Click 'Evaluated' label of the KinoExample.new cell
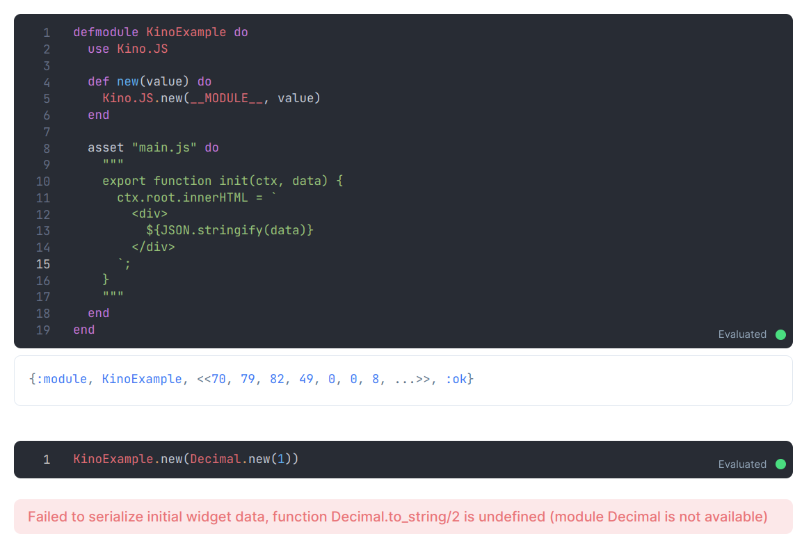This screenshot has height=559, width=811. [x=741, y=464]
